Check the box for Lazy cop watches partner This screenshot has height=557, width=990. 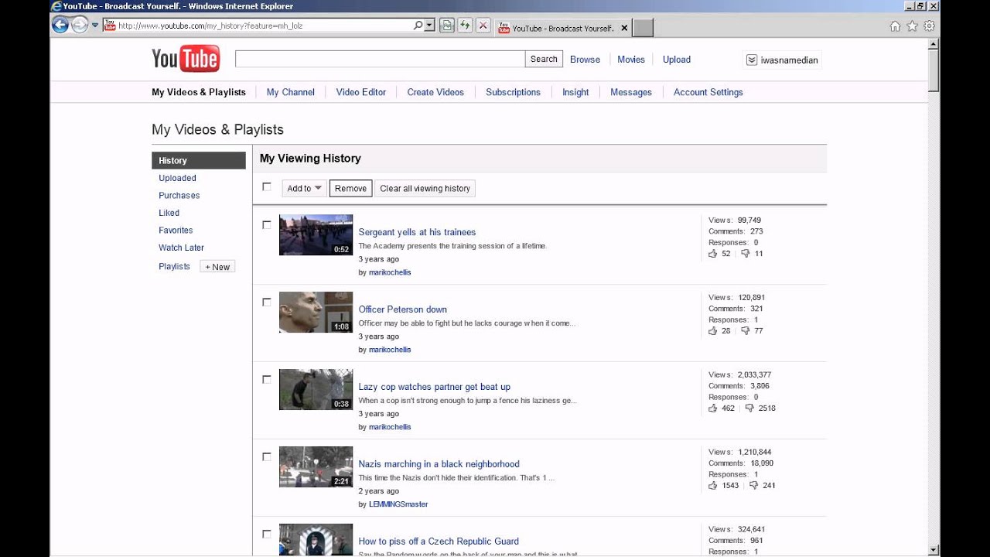[267, 380]
